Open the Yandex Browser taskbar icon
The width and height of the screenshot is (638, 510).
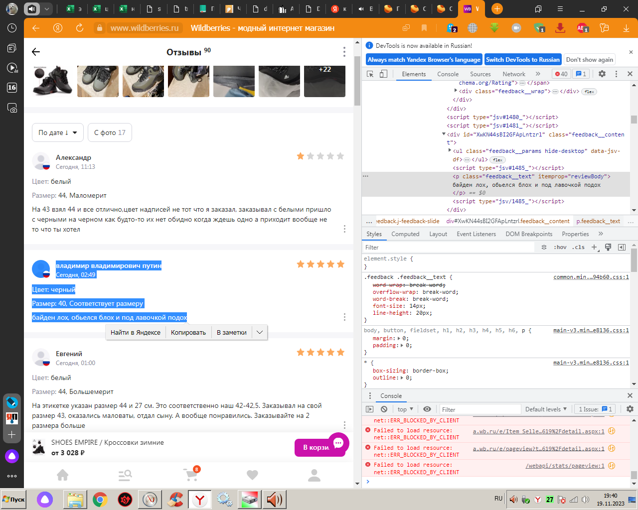pos(200,500)
